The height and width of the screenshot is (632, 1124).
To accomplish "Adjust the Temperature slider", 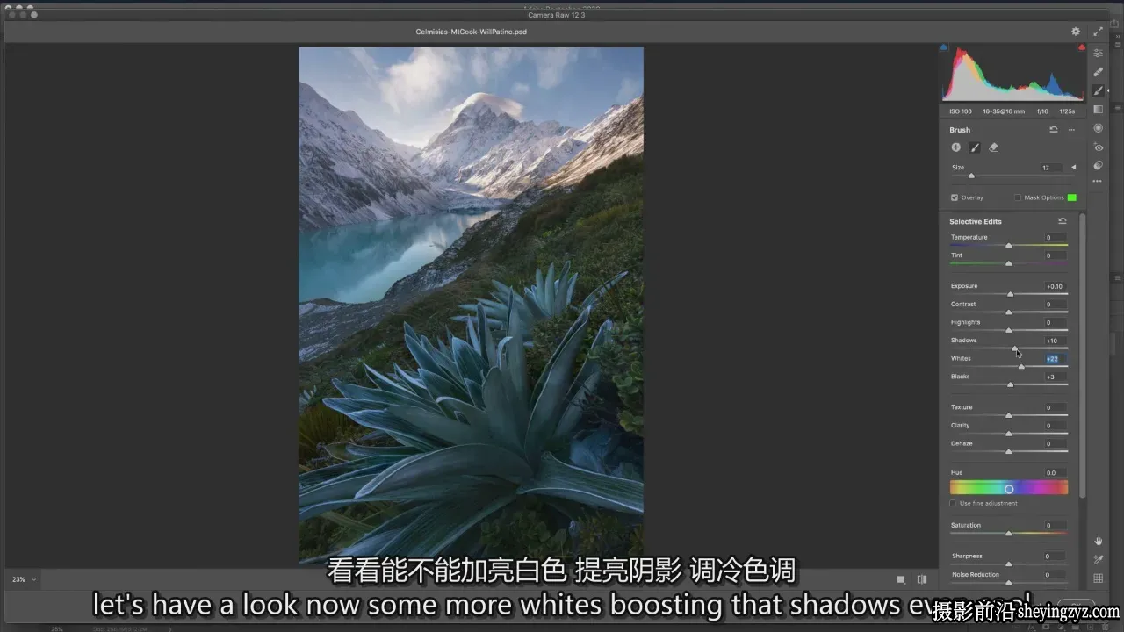I will [x=1009, y=245].
